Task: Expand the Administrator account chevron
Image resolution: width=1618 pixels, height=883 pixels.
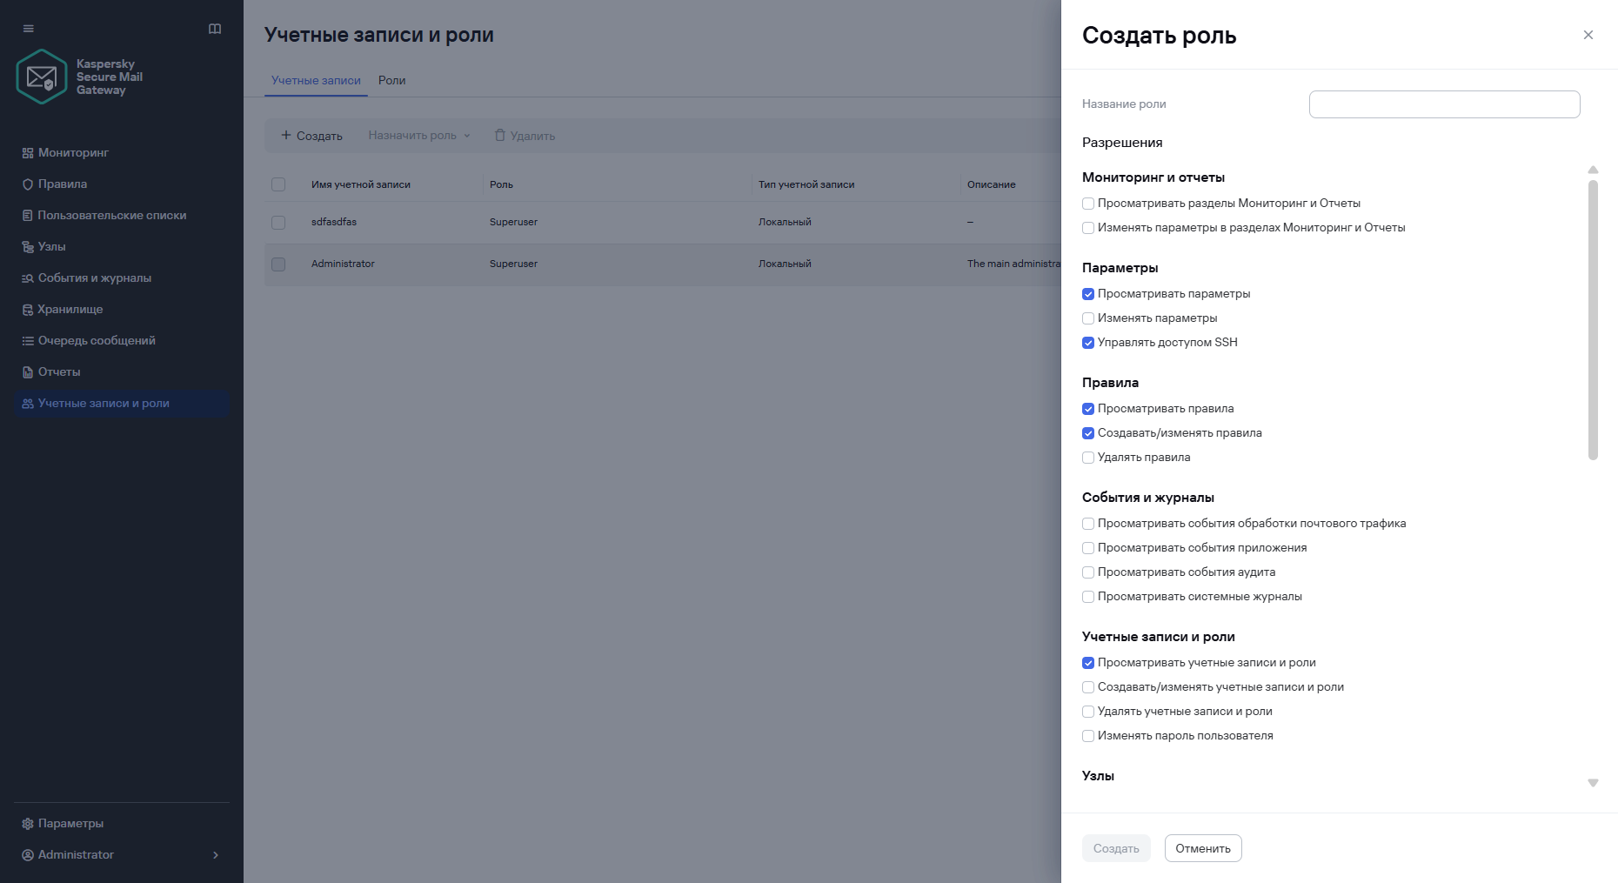Action: [216, 855]
